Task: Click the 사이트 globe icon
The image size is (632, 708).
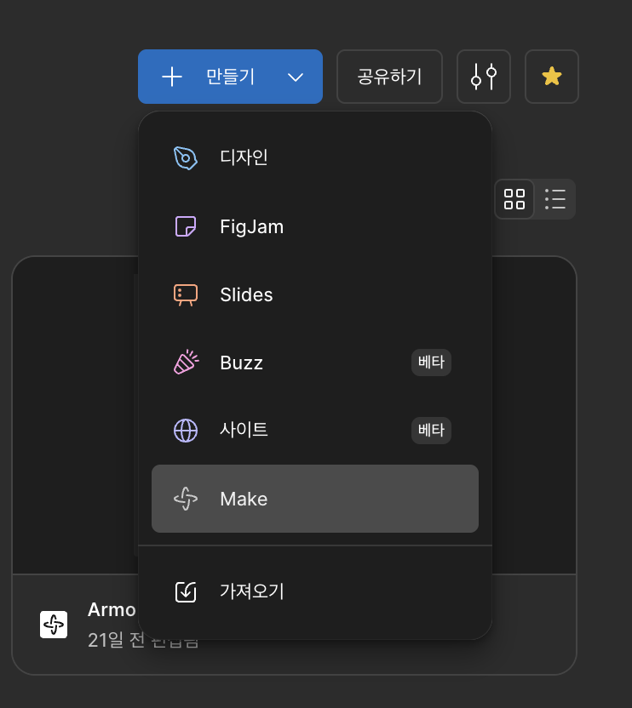Action: tap(186, 431)
